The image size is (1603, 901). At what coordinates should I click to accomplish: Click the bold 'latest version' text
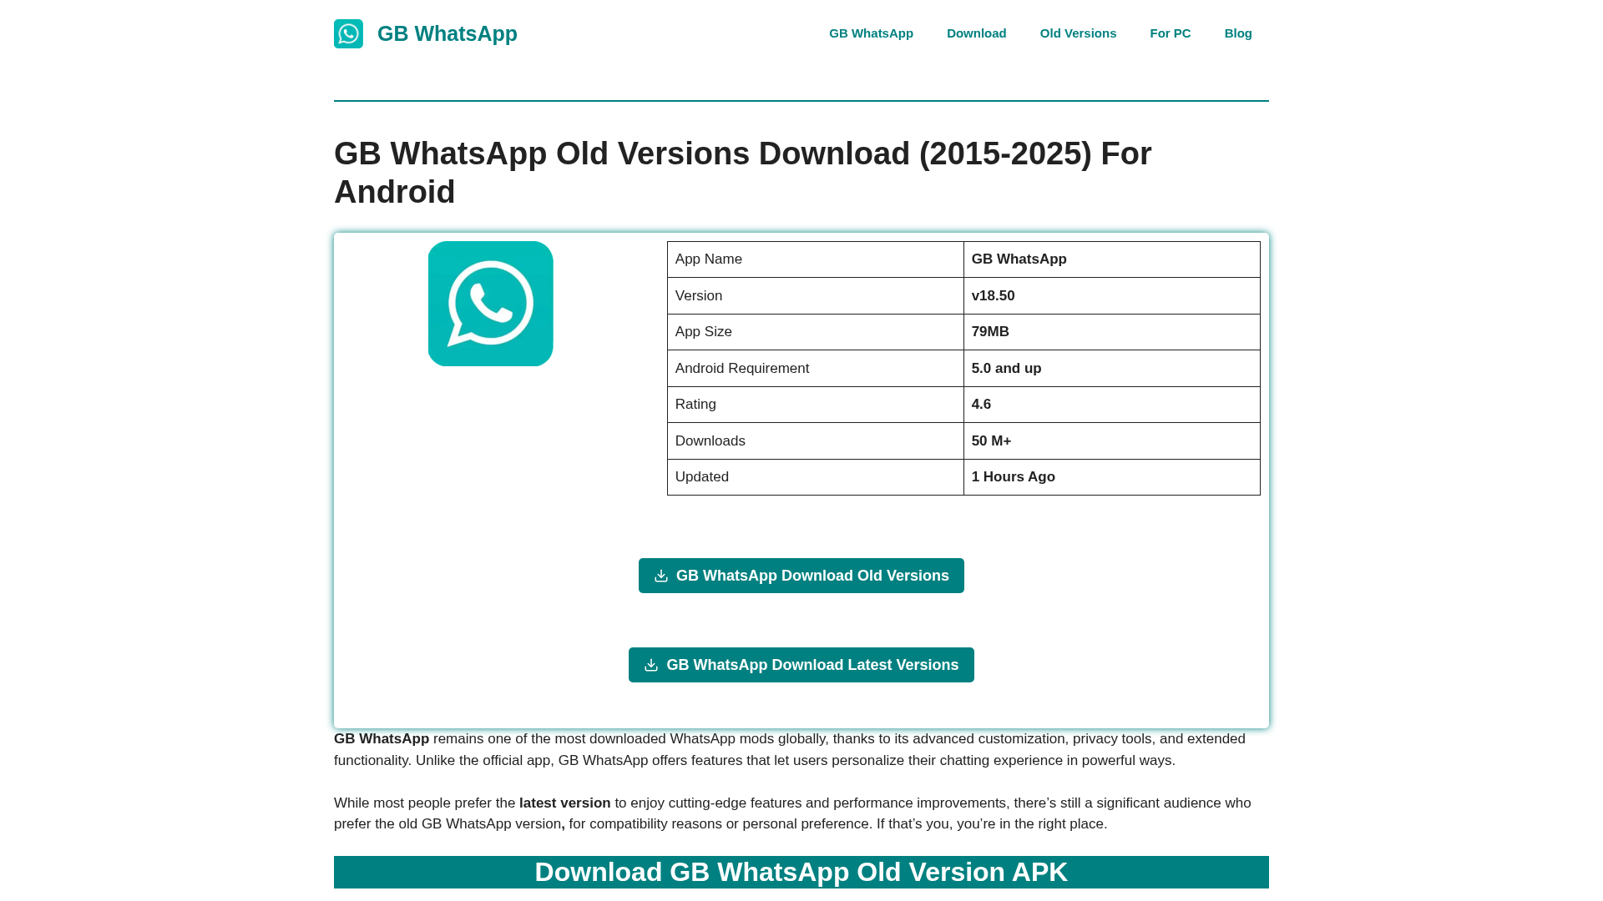click(564, 803)
